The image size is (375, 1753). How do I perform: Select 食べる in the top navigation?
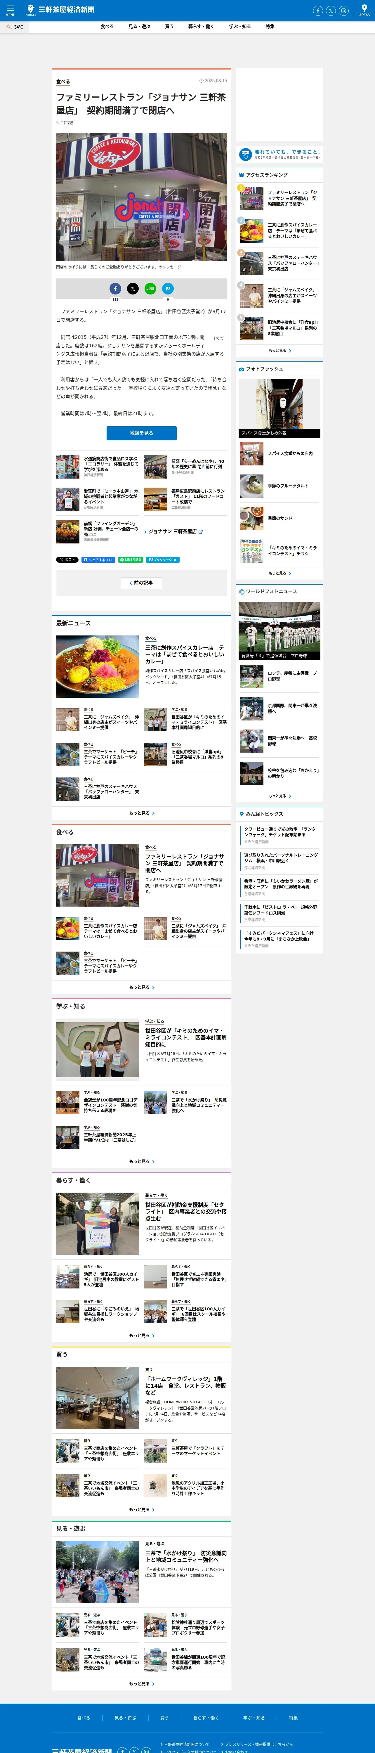pyautogui.click(x=107, y=27)
